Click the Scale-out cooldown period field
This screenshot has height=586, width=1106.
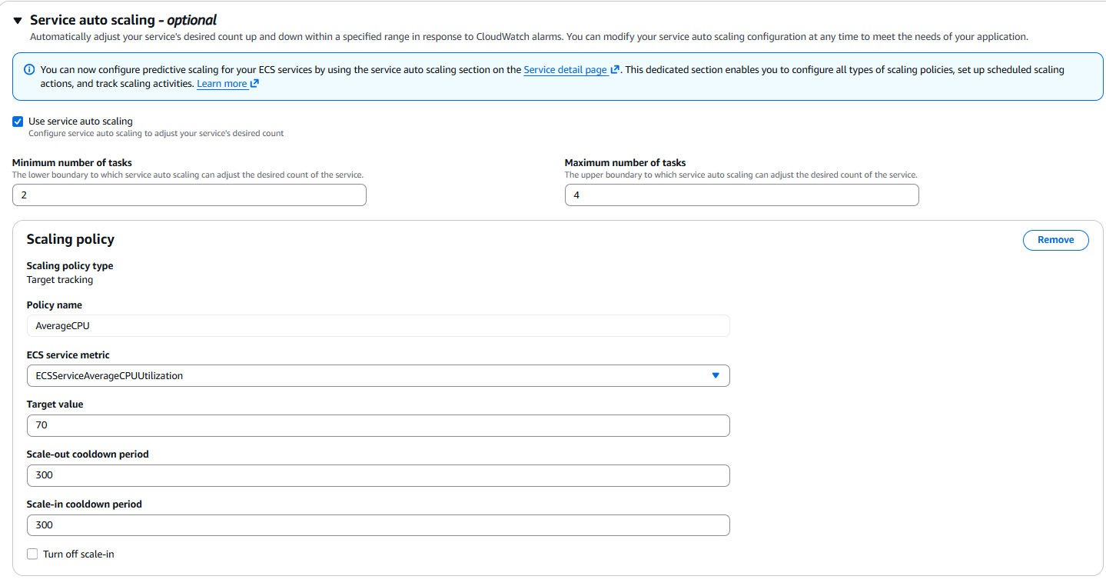(x=377, y=475)
